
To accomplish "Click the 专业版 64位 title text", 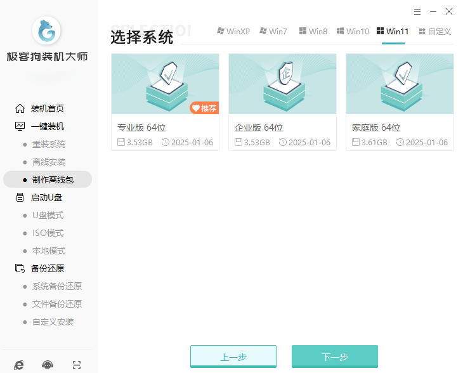I will [141, 128].
